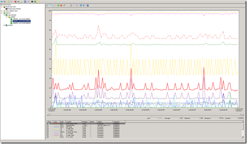Collapse the ASPNET folder node
Viewport: 247px width, 144px height.
pyautogui.click(x=7, y=17)
